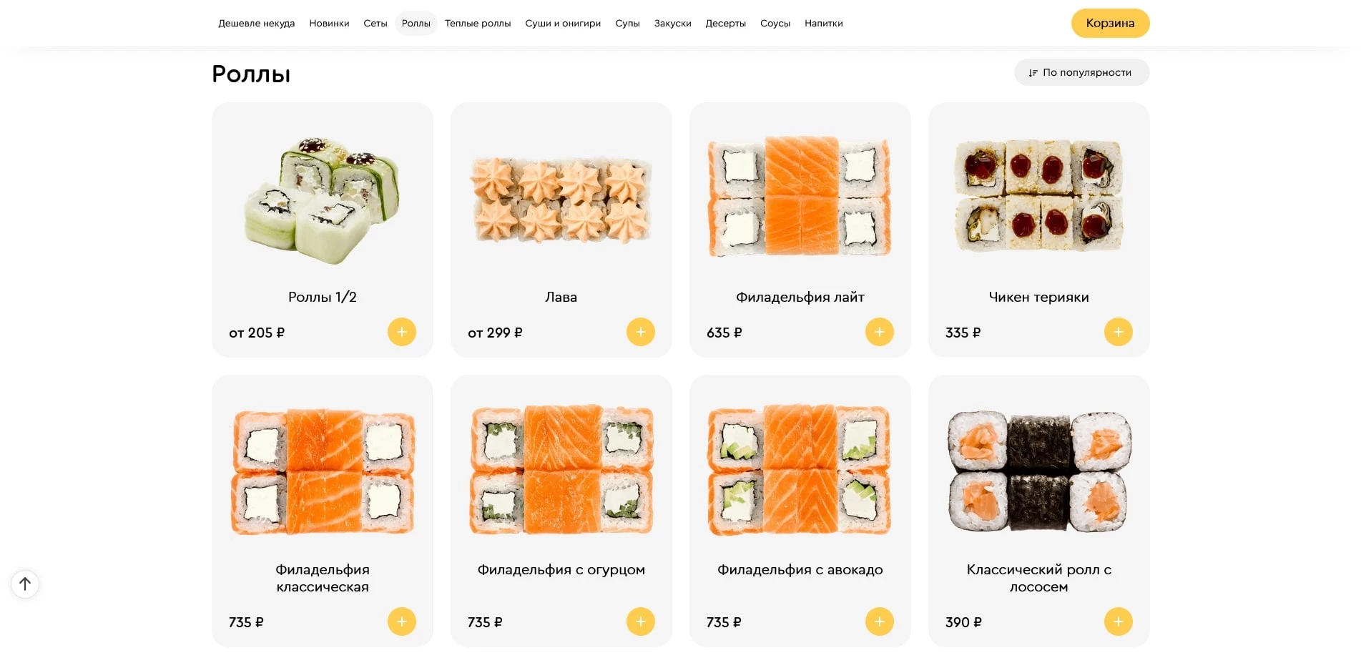1361x663 pixels.
Task: Open the Чикен терияки product image
Action: (x=1038, y=195)
